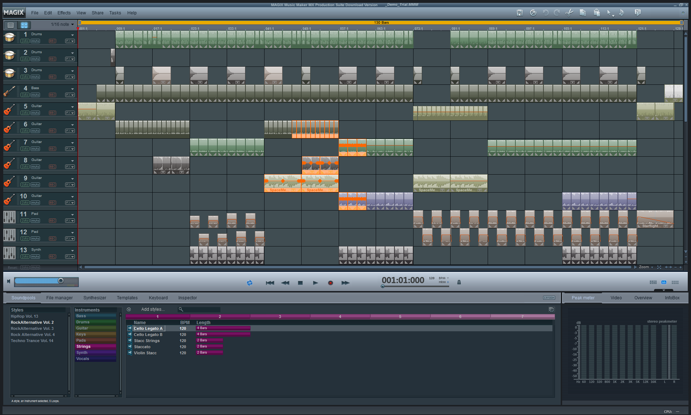
Task: Click the Undo arrow icon
Action: (546, 13)
